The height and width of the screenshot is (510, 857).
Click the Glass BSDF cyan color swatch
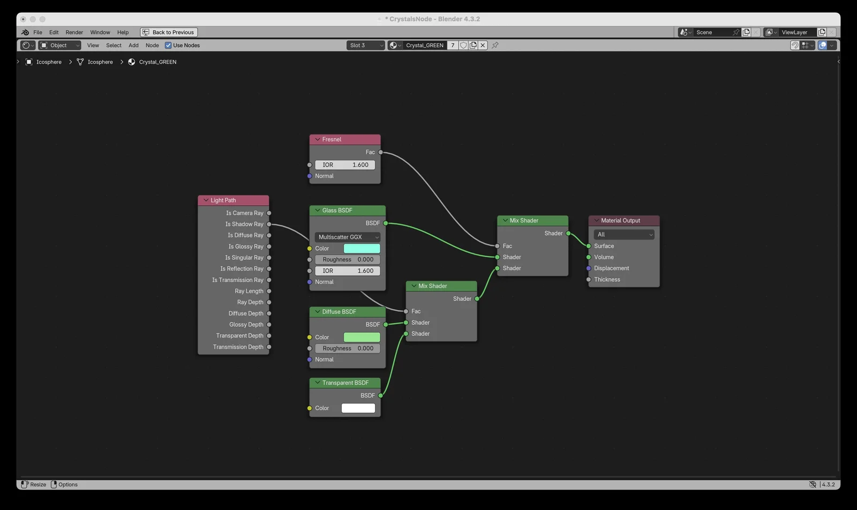click(x=362, y=249)
